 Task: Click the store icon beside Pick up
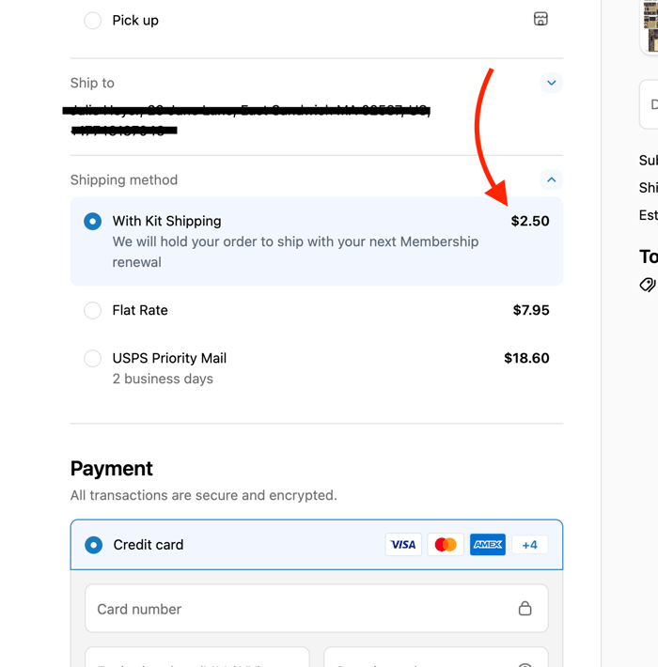540,19
